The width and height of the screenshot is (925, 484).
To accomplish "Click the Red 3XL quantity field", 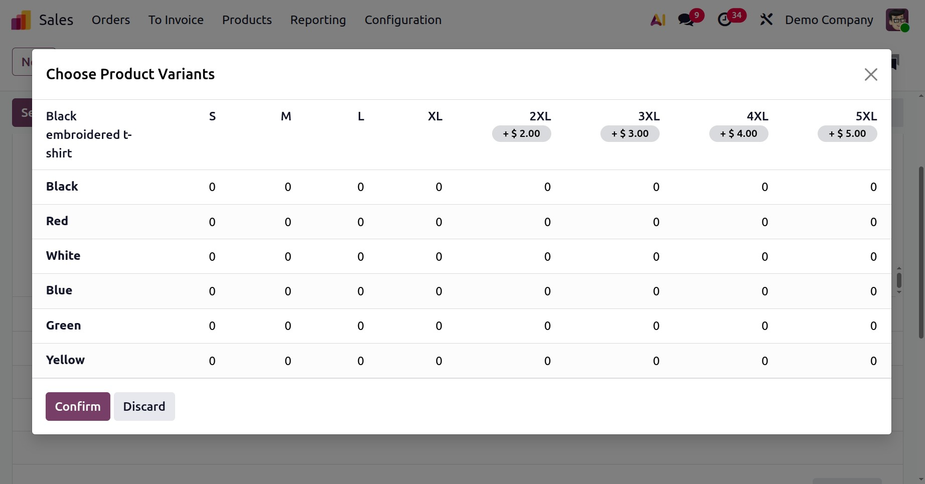I will 656,222.
